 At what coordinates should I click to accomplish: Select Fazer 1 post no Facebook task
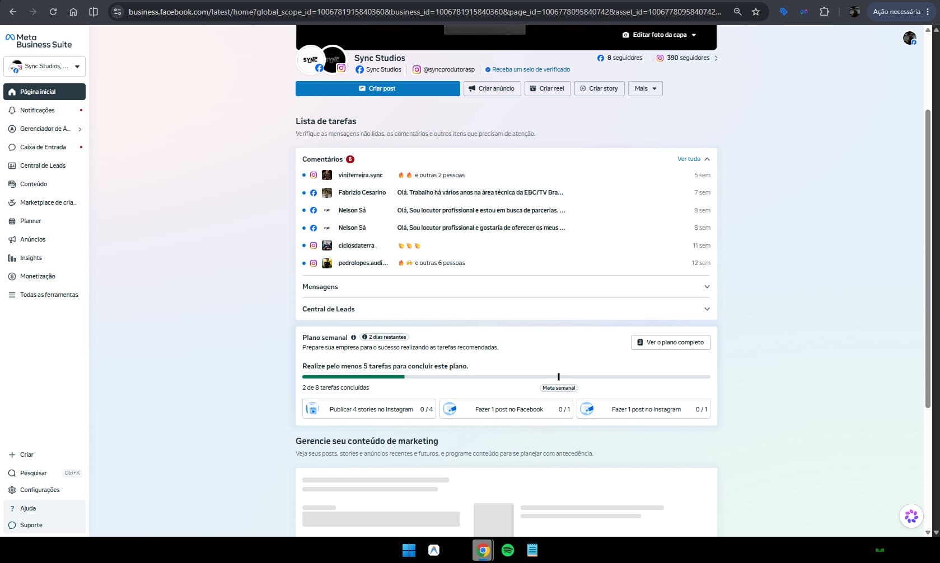pyautogui.click(x=506, y=409)
